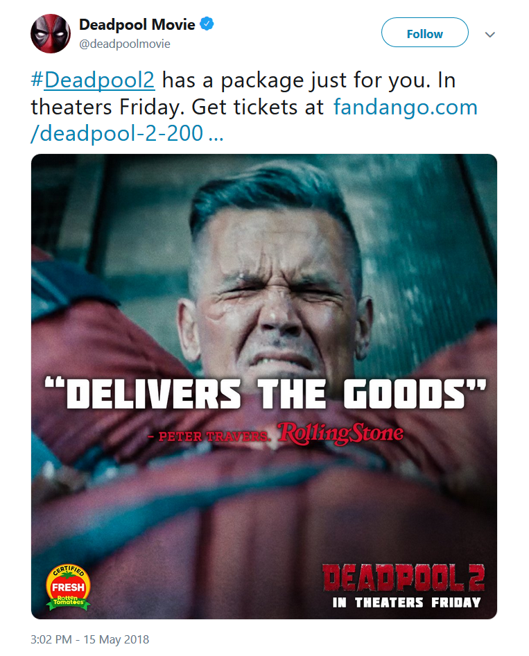Click the /deadpool-2-200 link continuation

click(127, 133)
